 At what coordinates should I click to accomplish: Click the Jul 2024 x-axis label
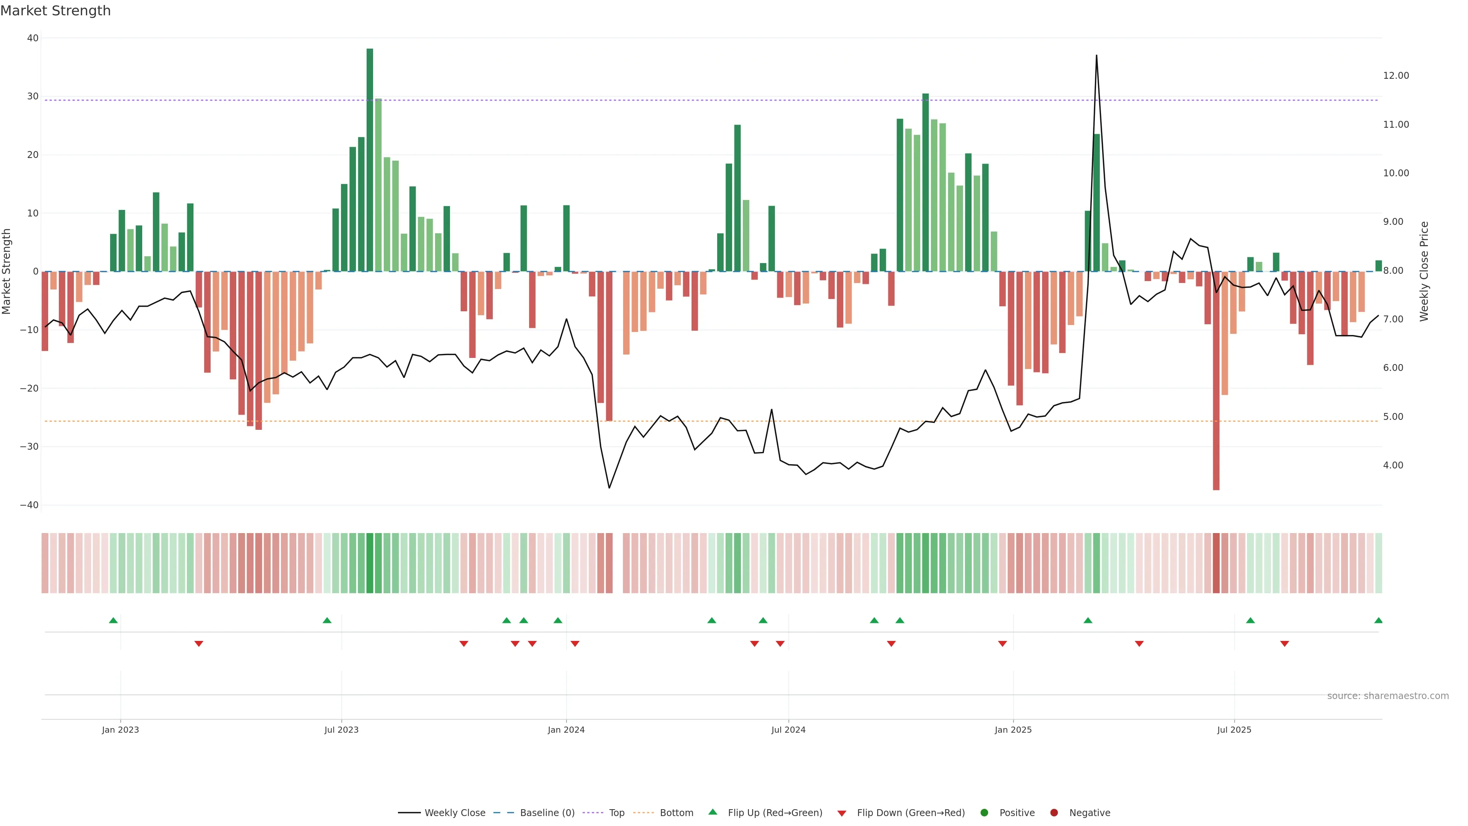click(x=788, y=730)
